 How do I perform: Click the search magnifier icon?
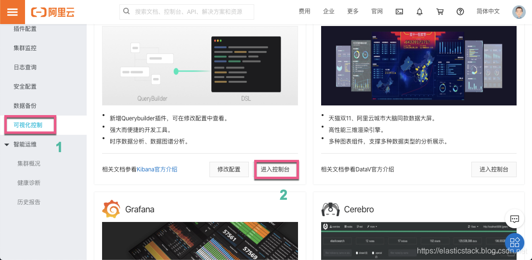click(x=127, y=12)
